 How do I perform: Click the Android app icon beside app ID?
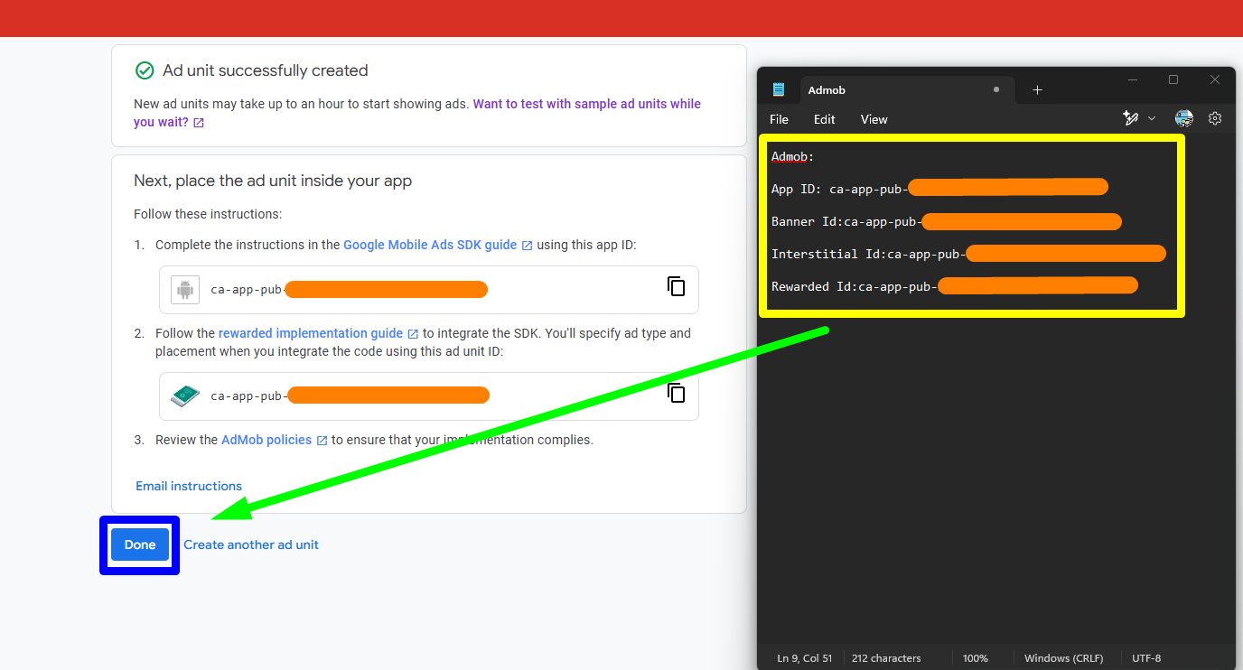coord(185,290)
